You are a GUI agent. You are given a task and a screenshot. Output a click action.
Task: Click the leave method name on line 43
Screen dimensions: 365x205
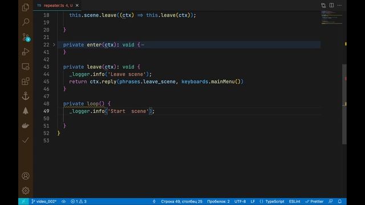(94, 67)
